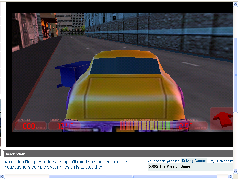Click the DISTANCE miles readout

[192, 126]
